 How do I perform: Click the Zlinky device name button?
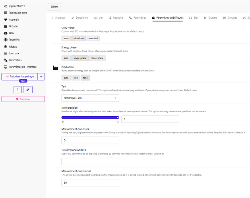tap(54, 7)
